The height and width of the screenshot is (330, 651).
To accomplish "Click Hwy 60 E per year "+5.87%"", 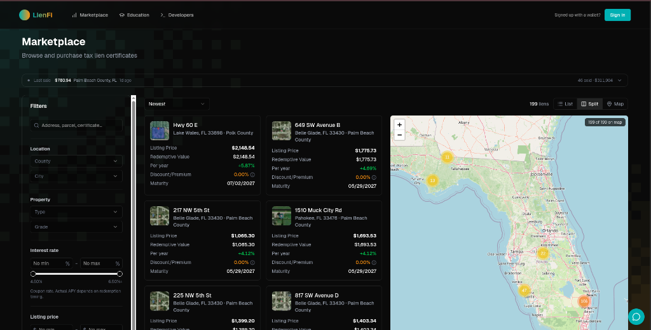I will pyautogui.click(x=246, y=166).
